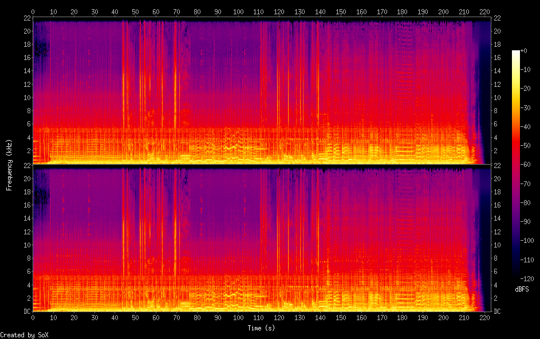Click the 'dBFS' label under the color scale
Screen dimensions: 540x339
pyautogui.click(x=522, y=290)
